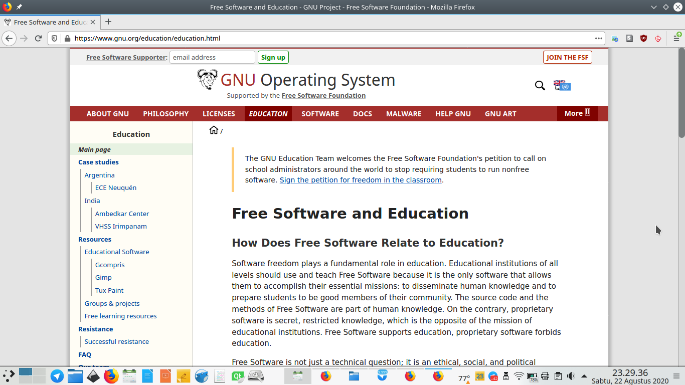Screen dimensions: 685x385
Task: Click the JOIN THE FSF button
Action: point(568,57)
